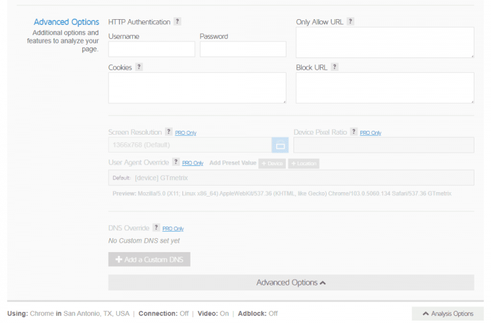
Task: Select the 1366x768 screen resolution field
Action: [x=190, y=145]
